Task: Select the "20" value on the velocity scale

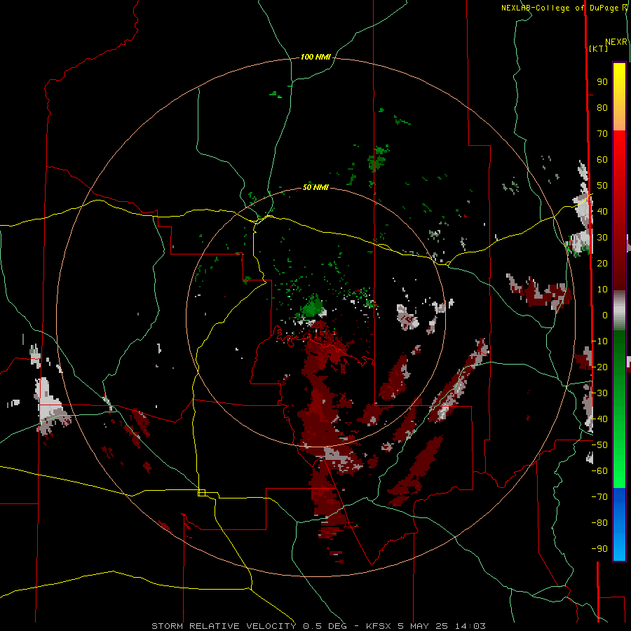Action: pyautogui.click(x=602, y=264)
